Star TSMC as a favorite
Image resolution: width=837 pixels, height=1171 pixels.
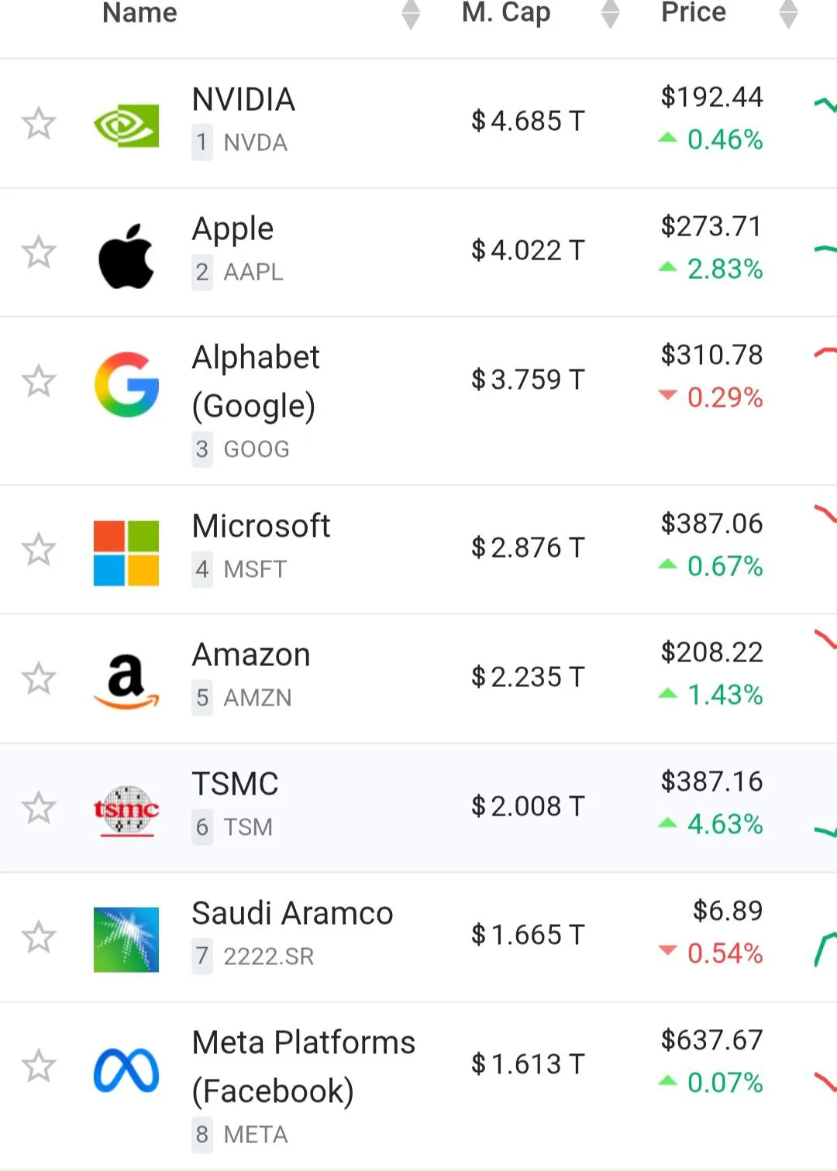pyautogui.click(x=38, y=808)
